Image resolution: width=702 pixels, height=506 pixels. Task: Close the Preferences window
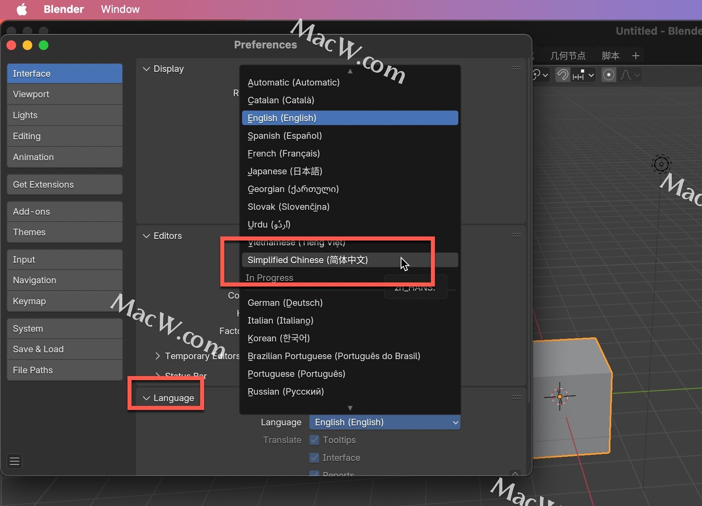coord(11,45)
